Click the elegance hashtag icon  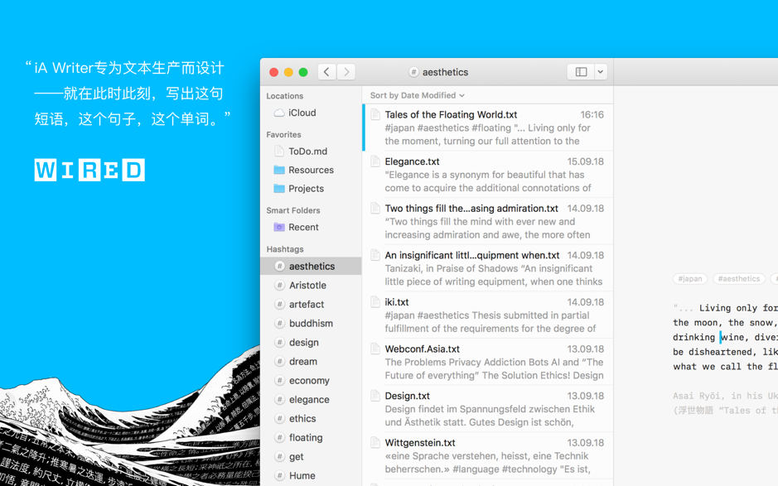coord(280,399)
